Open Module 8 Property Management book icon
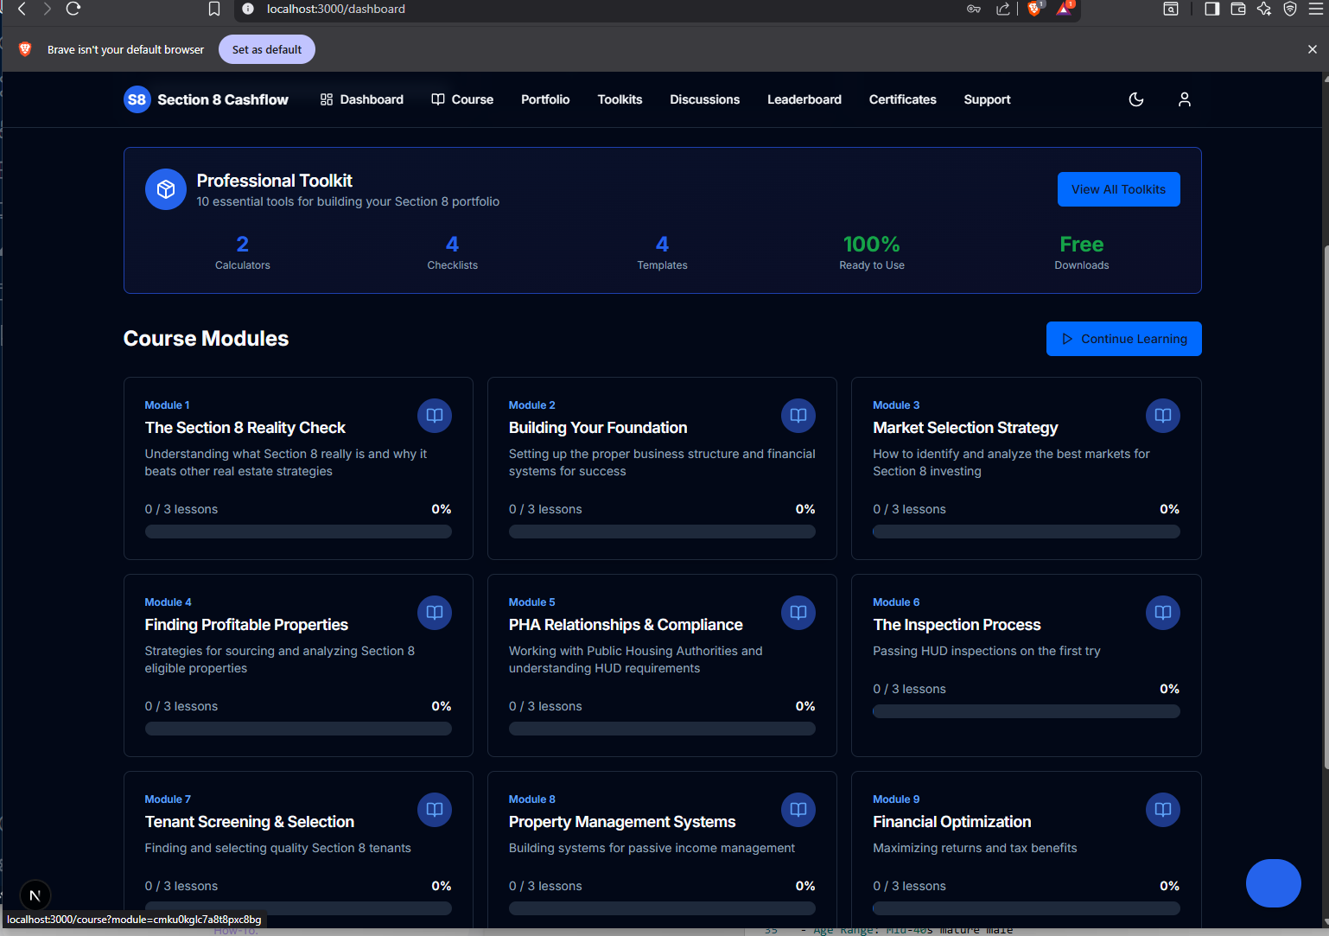The image size is (1329, 936). pyautogui.click(x=798, y=810)
